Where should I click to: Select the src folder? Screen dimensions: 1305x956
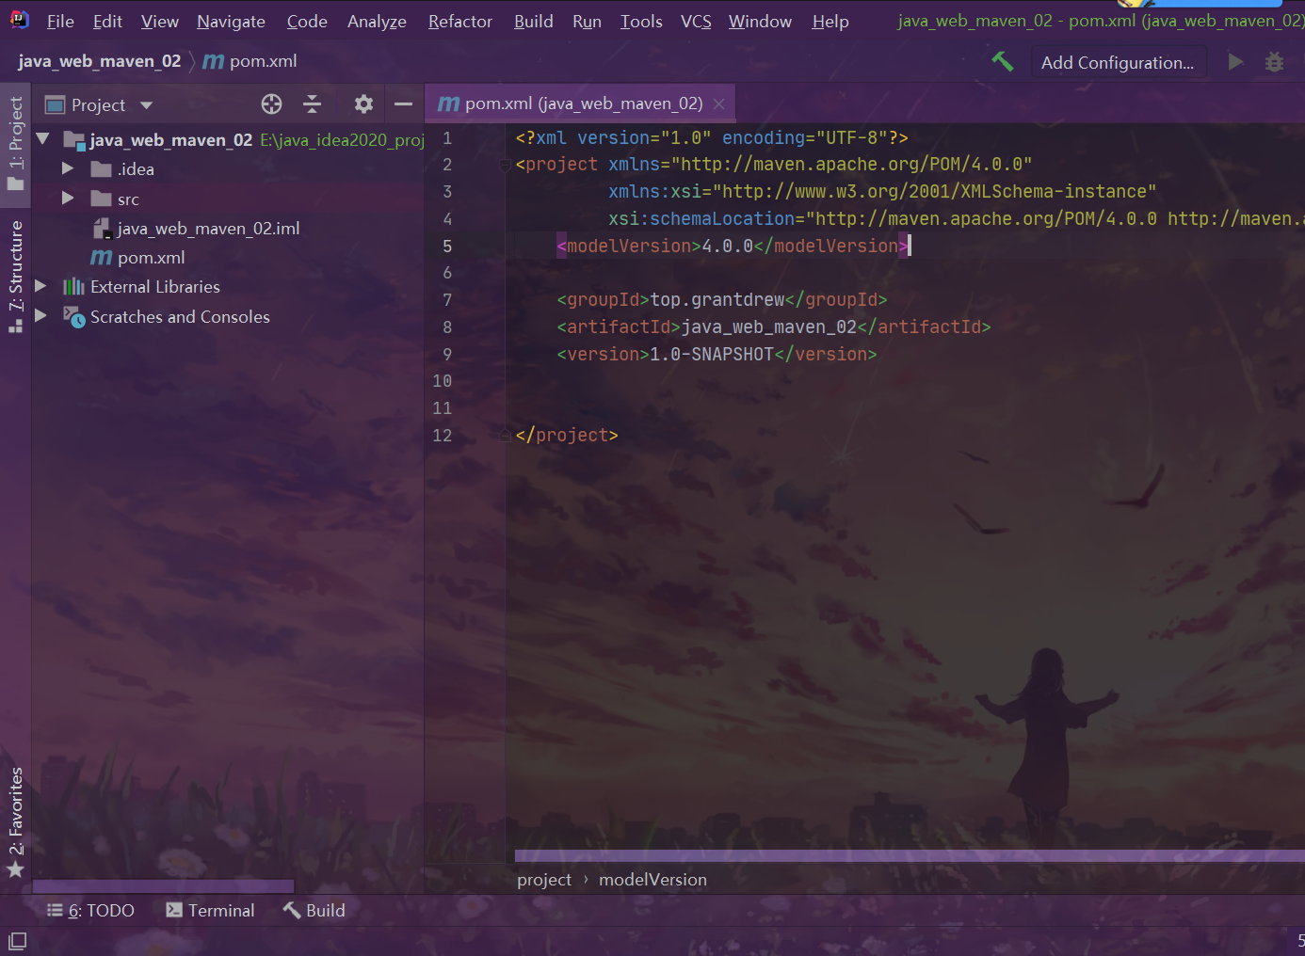(x=128, y=199)
